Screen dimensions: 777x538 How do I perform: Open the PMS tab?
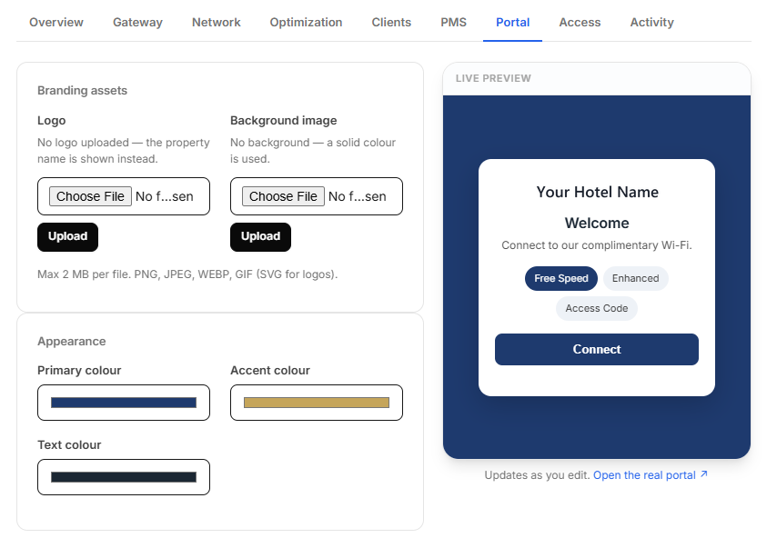pyautogui.click(x=453, y=23)
